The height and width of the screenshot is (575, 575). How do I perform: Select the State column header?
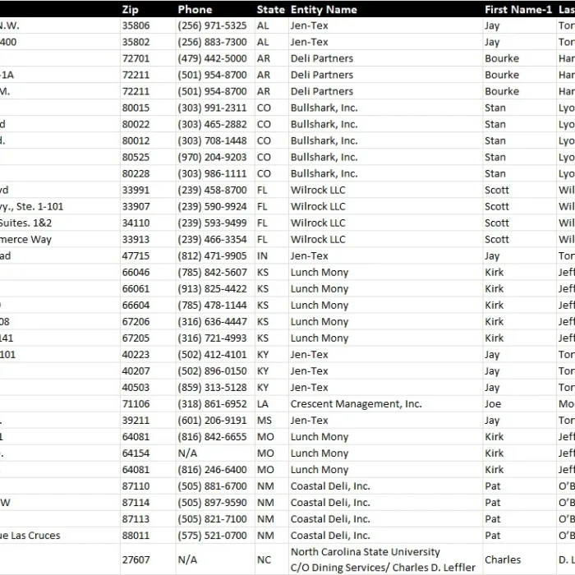coord(270,9)
